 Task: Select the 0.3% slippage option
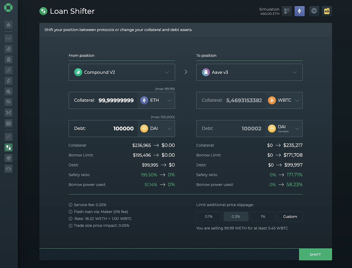point(236,216)
